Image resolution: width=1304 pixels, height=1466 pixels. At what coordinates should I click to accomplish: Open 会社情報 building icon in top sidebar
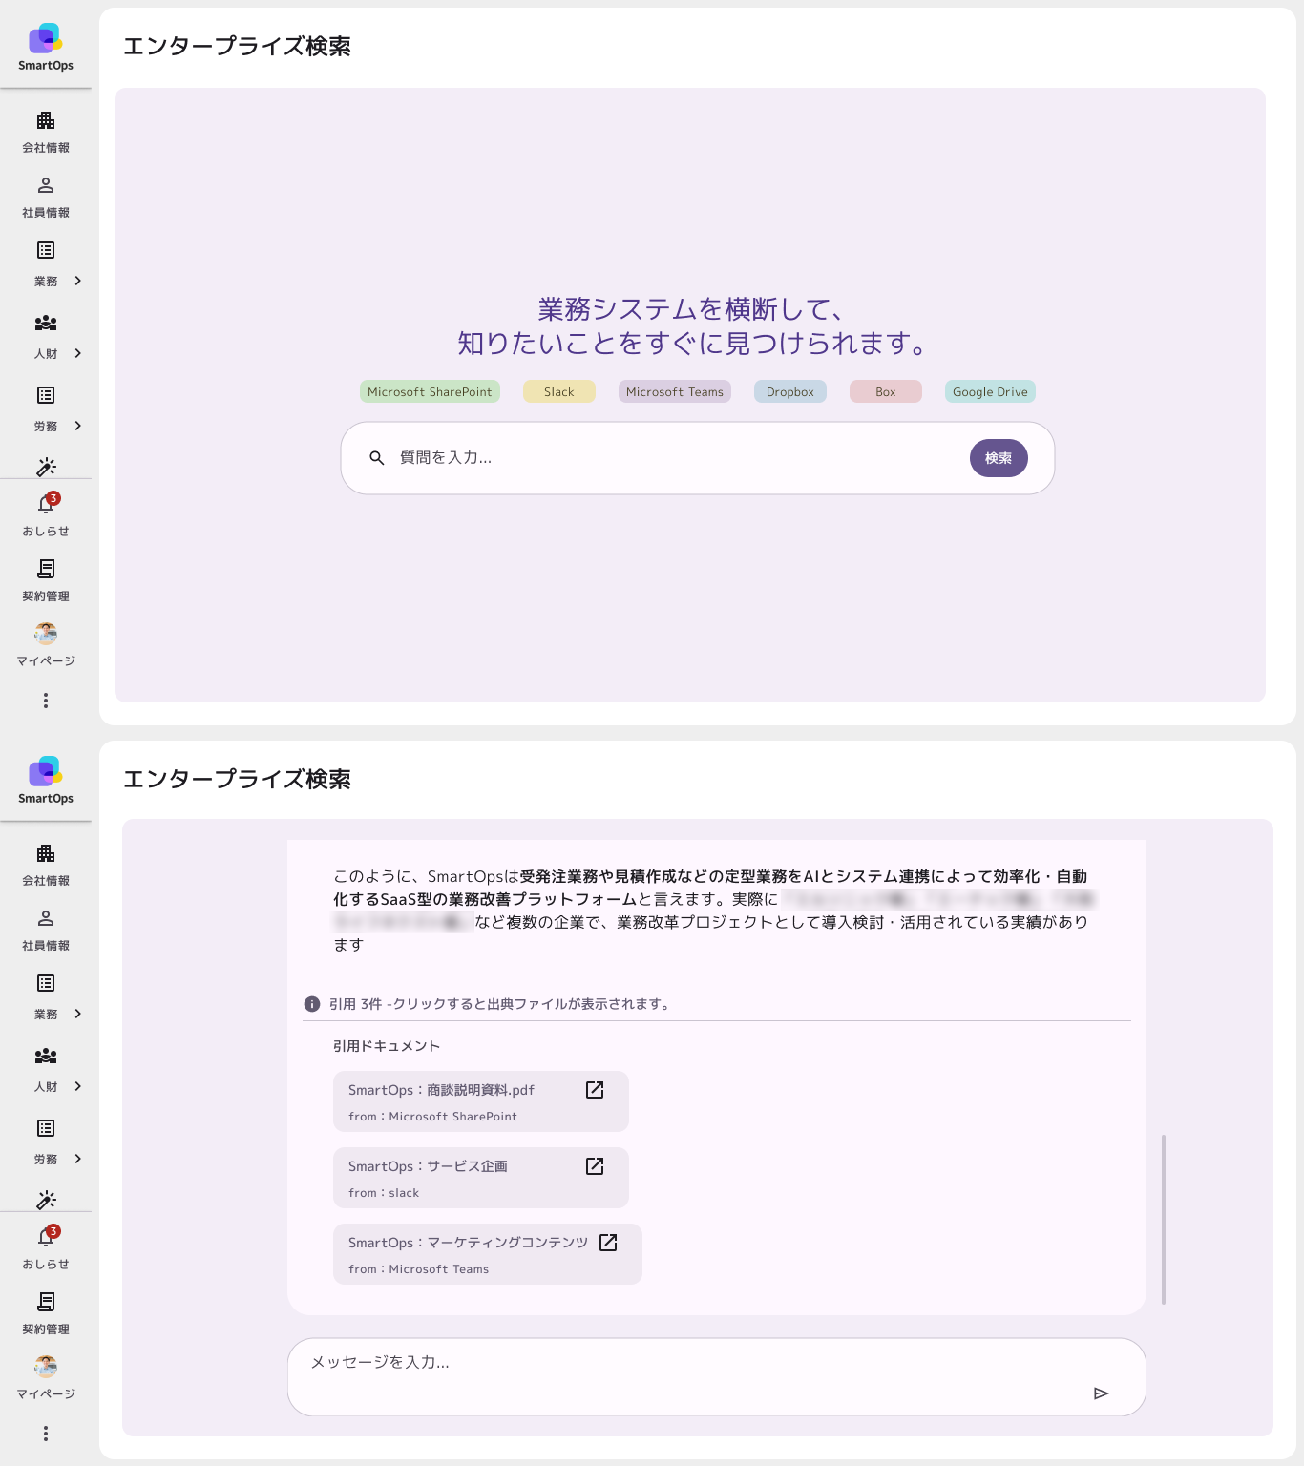pos(46,120)
